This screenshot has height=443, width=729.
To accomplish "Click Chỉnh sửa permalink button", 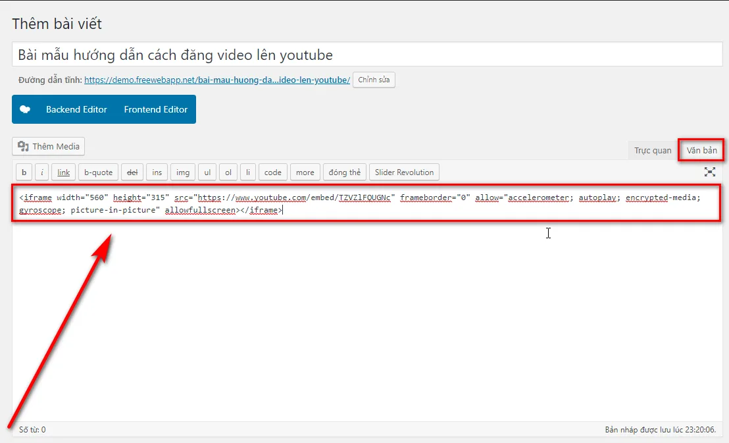I will coord(374,80).
